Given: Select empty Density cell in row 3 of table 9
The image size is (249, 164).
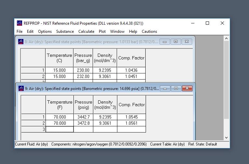Looking at the screenshot, I should coord(105,129).
